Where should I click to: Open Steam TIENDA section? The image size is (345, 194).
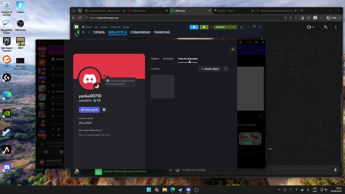pos(99,32)
